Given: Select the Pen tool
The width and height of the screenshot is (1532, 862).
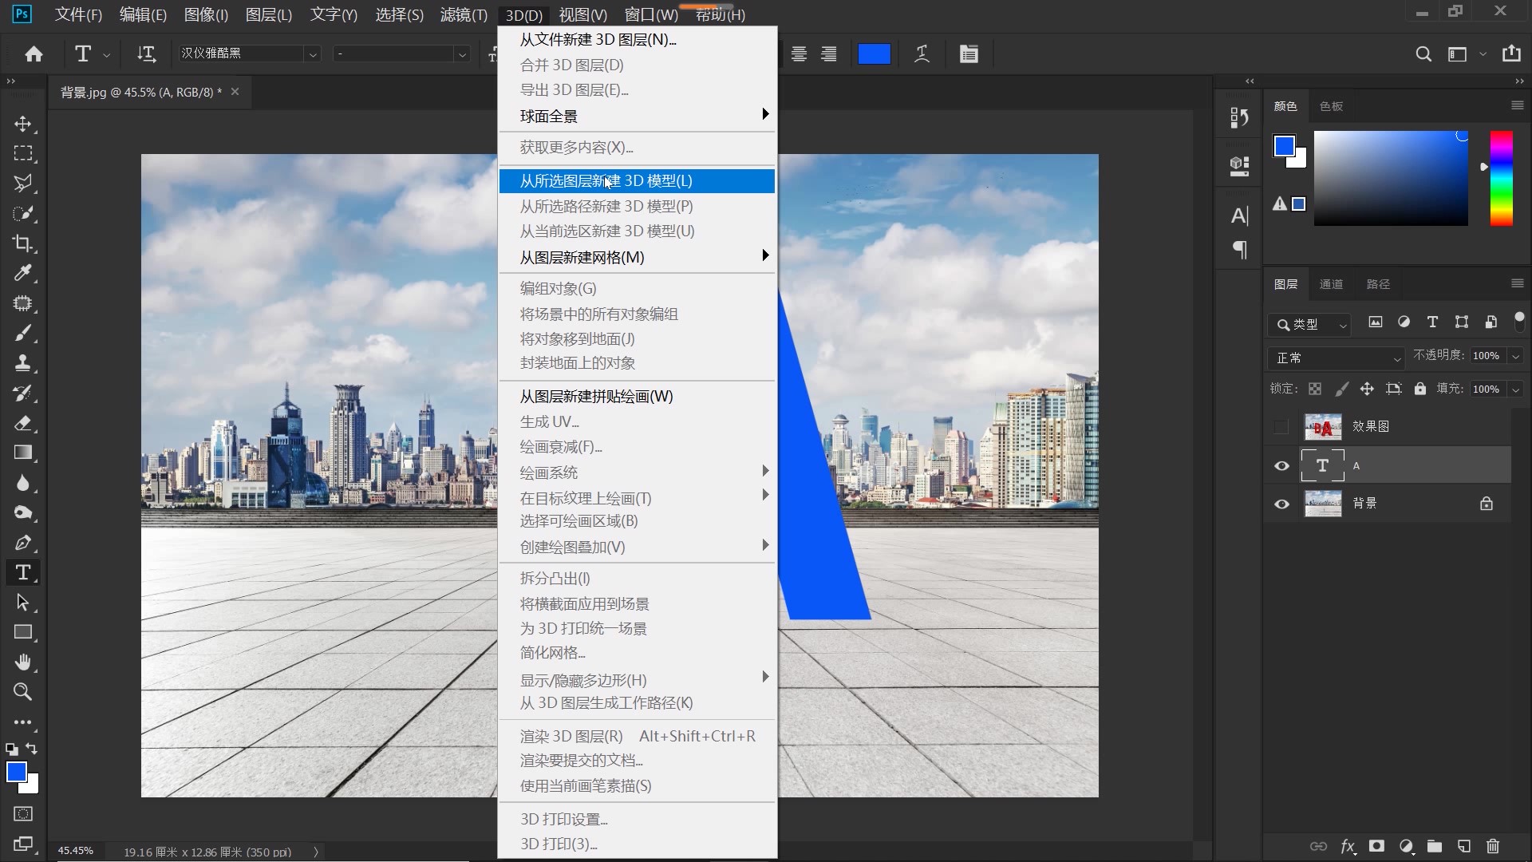Looking at the screenshot, I should click(x=23, y=543).
